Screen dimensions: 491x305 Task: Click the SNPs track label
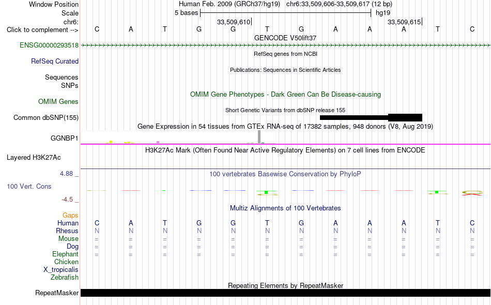(x=70, y=85)
